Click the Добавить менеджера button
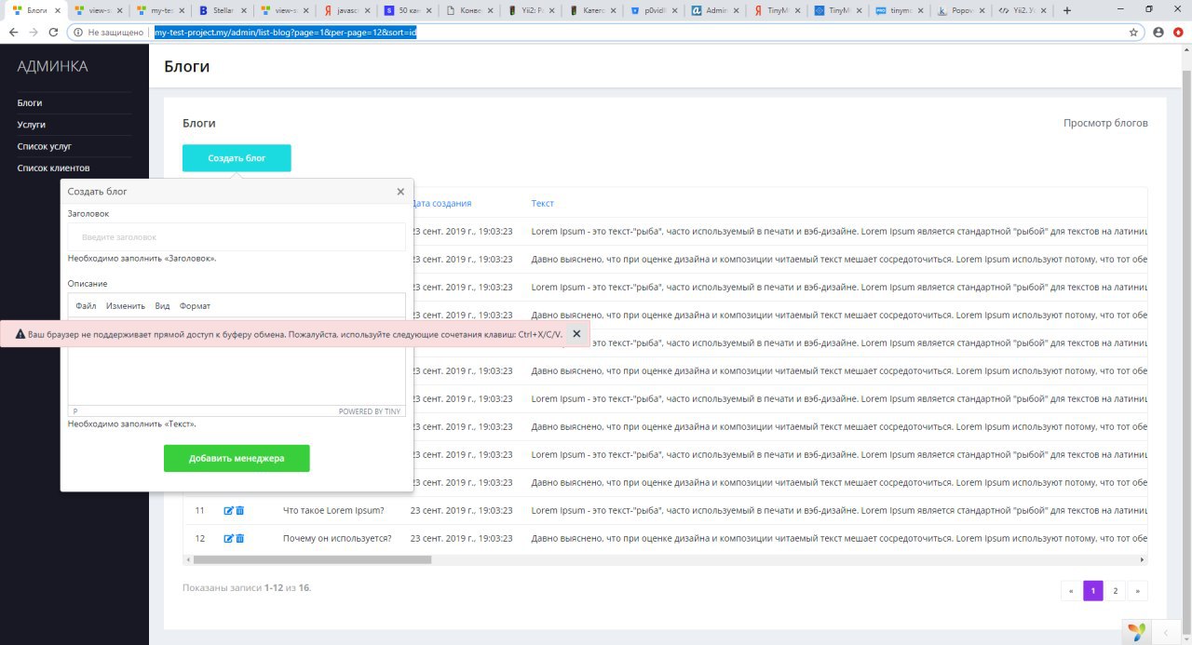 pyautogui.click(x=237, y=459)
